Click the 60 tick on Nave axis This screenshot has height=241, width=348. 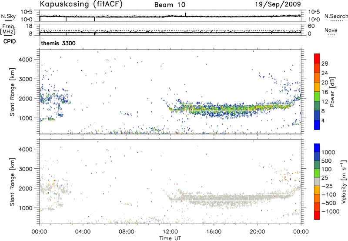pyautogui.click(x=311, y=26)
